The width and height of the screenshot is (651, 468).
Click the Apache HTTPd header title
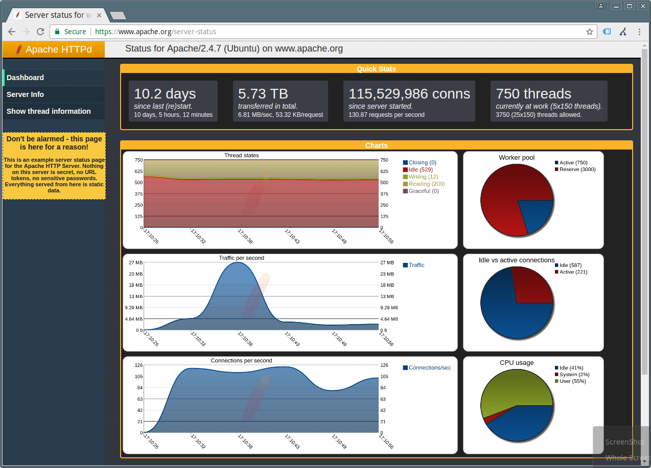coord(59,50)
